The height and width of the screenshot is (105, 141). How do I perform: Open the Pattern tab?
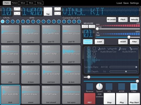click(x=15, y=3)
